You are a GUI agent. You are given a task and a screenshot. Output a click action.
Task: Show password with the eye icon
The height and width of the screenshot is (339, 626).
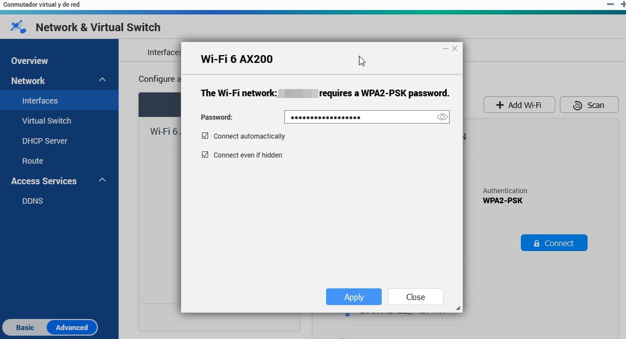(x=442, y=117)
